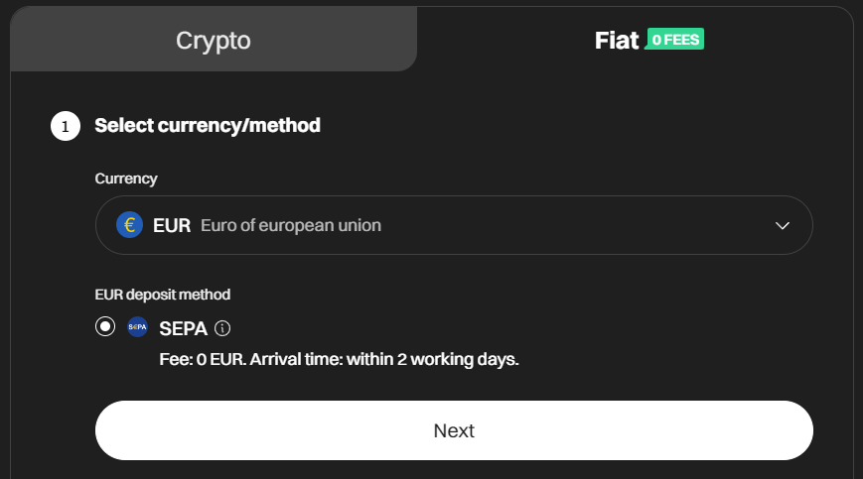Click the step 1 number circle
This screenshot has height=479, width=863.
(66, 126)
